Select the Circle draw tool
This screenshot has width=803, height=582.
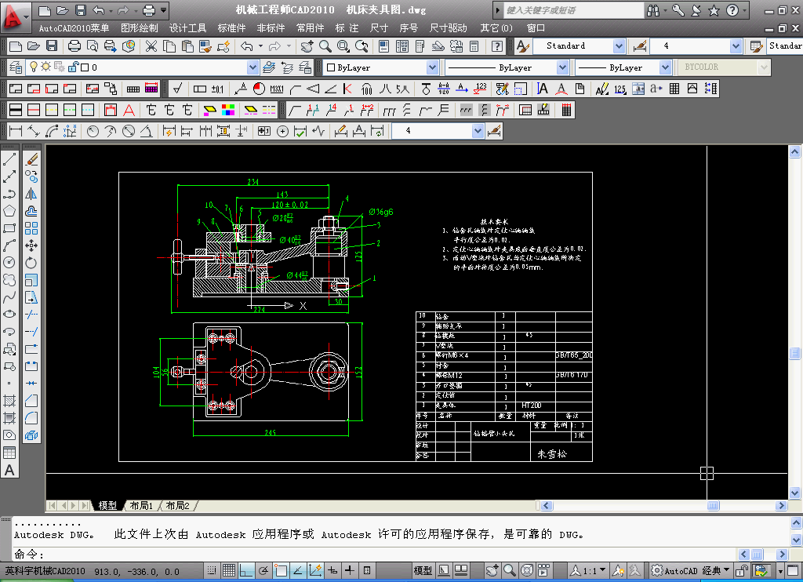(9, 262)
